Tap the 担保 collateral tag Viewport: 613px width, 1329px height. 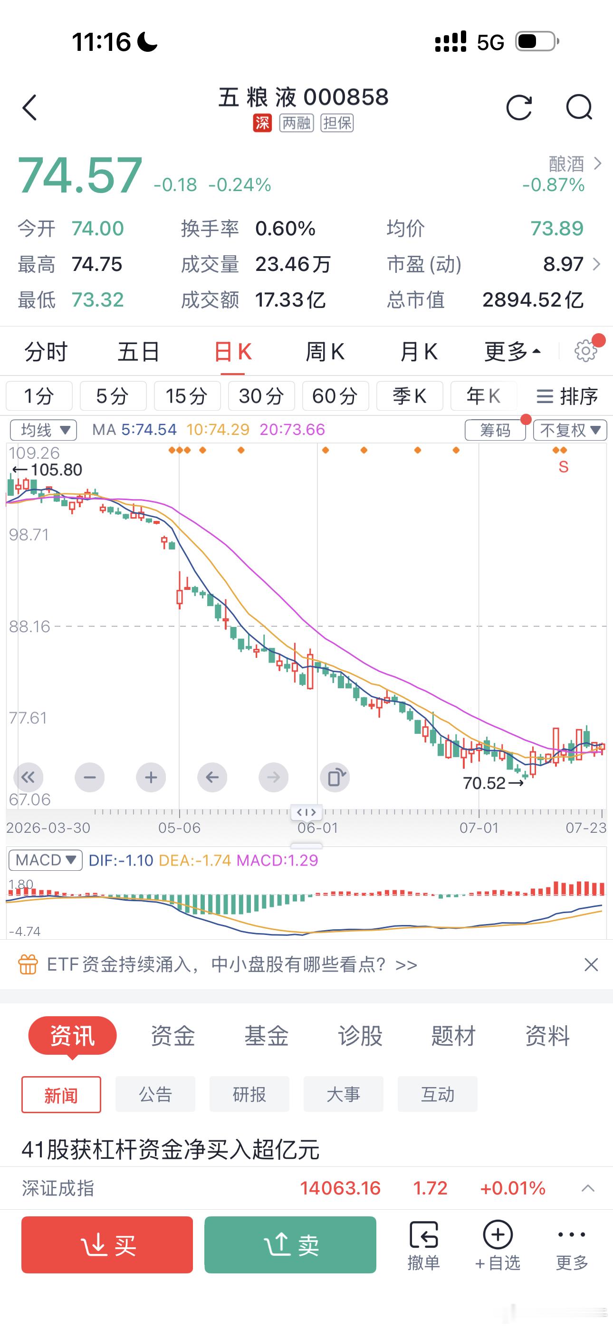click(337, 123)
